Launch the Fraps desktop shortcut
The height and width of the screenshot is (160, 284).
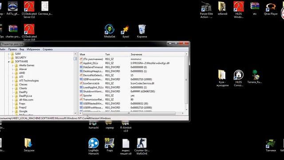[x=110, y=145]
